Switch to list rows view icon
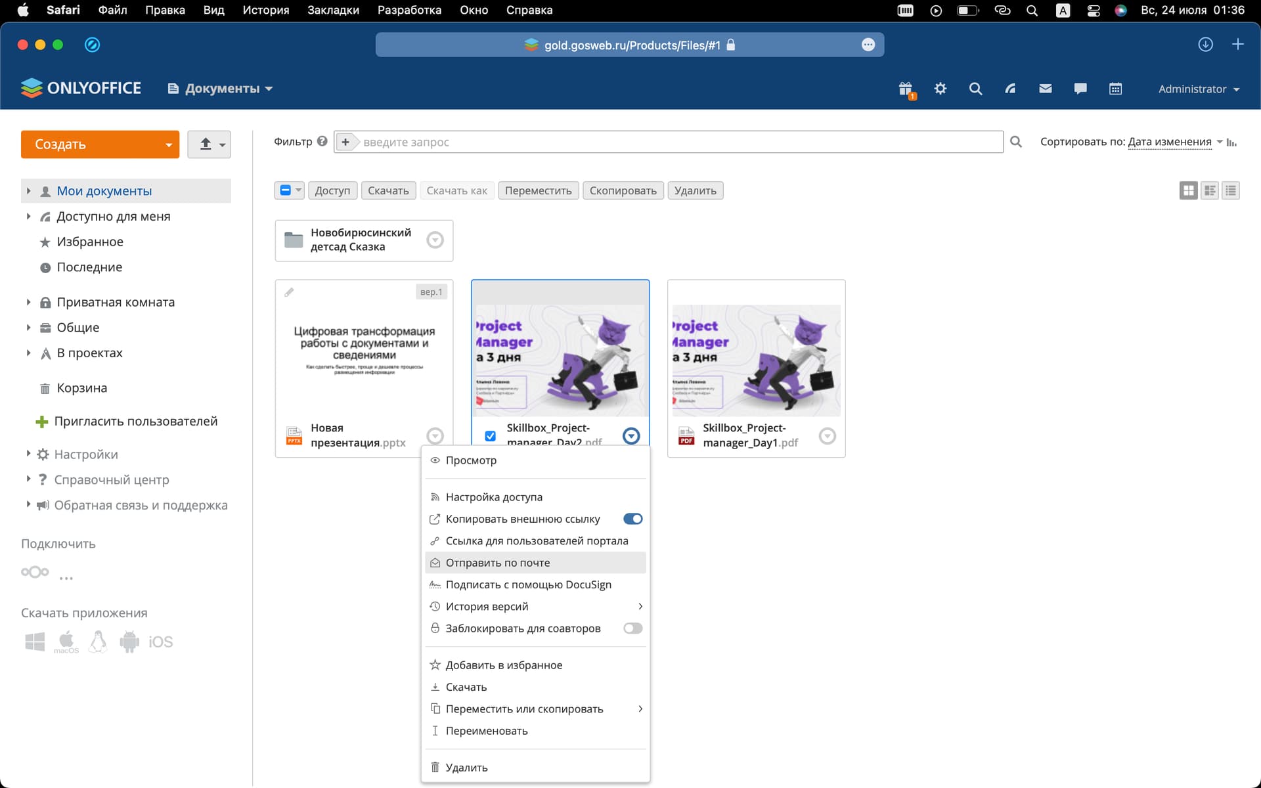The image size is (1261, 788). click(x=1231, y=190)
